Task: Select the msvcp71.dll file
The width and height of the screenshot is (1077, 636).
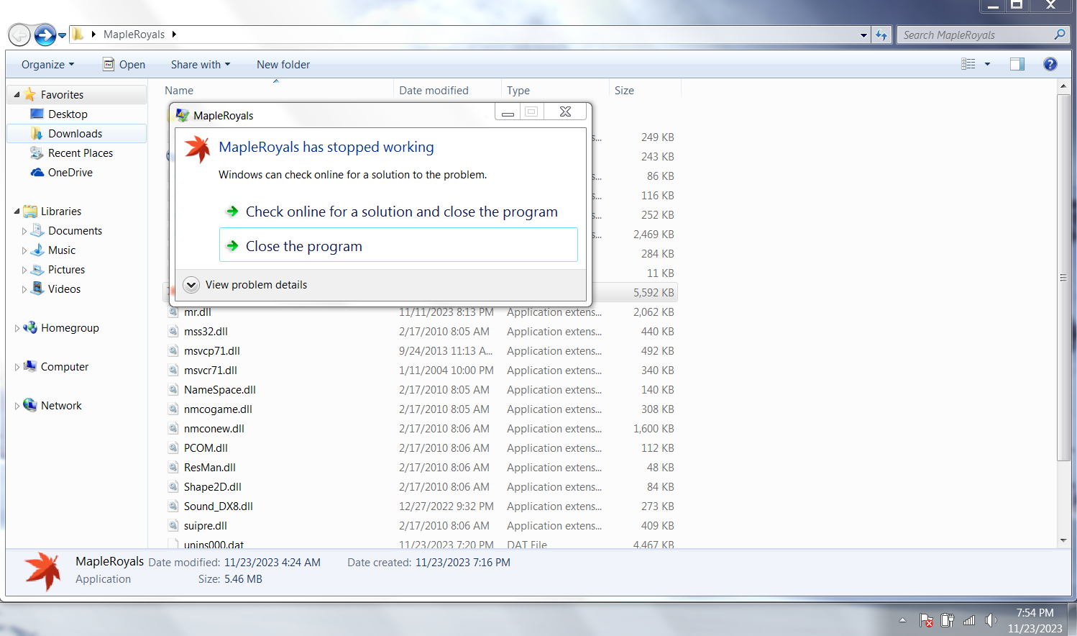Action: (211, 351)
